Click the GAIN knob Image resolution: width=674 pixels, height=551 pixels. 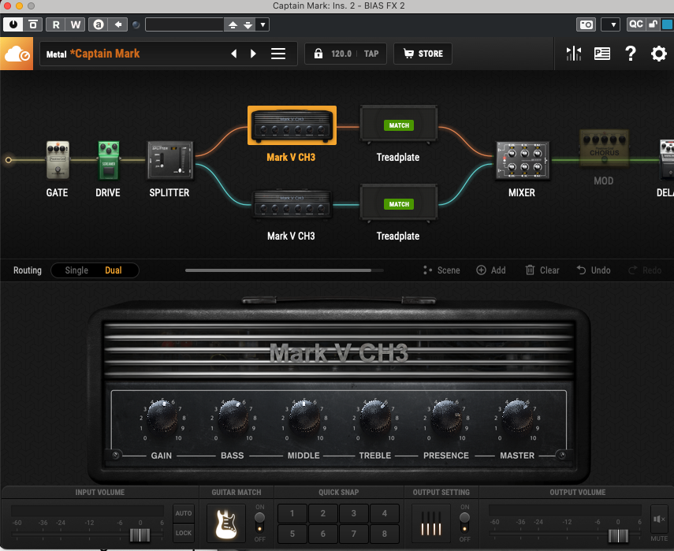(162, 416)
